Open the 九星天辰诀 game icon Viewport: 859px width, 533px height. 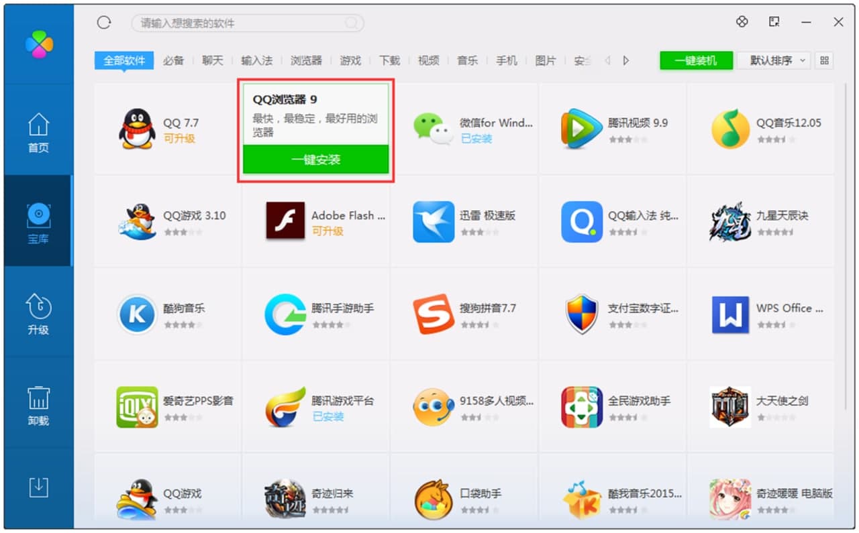coord(730,222)
